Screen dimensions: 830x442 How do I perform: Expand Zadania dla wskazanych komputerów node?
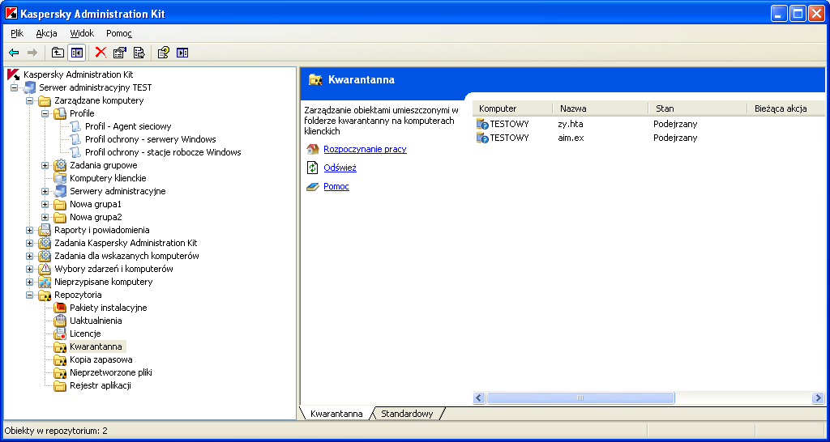click(x=30, y=256)
